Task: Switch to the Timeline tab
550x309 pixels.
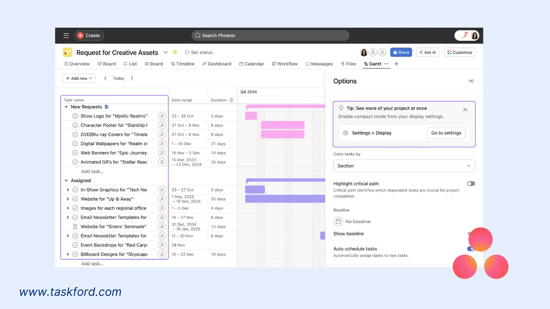Action: (x=183, y=64)
